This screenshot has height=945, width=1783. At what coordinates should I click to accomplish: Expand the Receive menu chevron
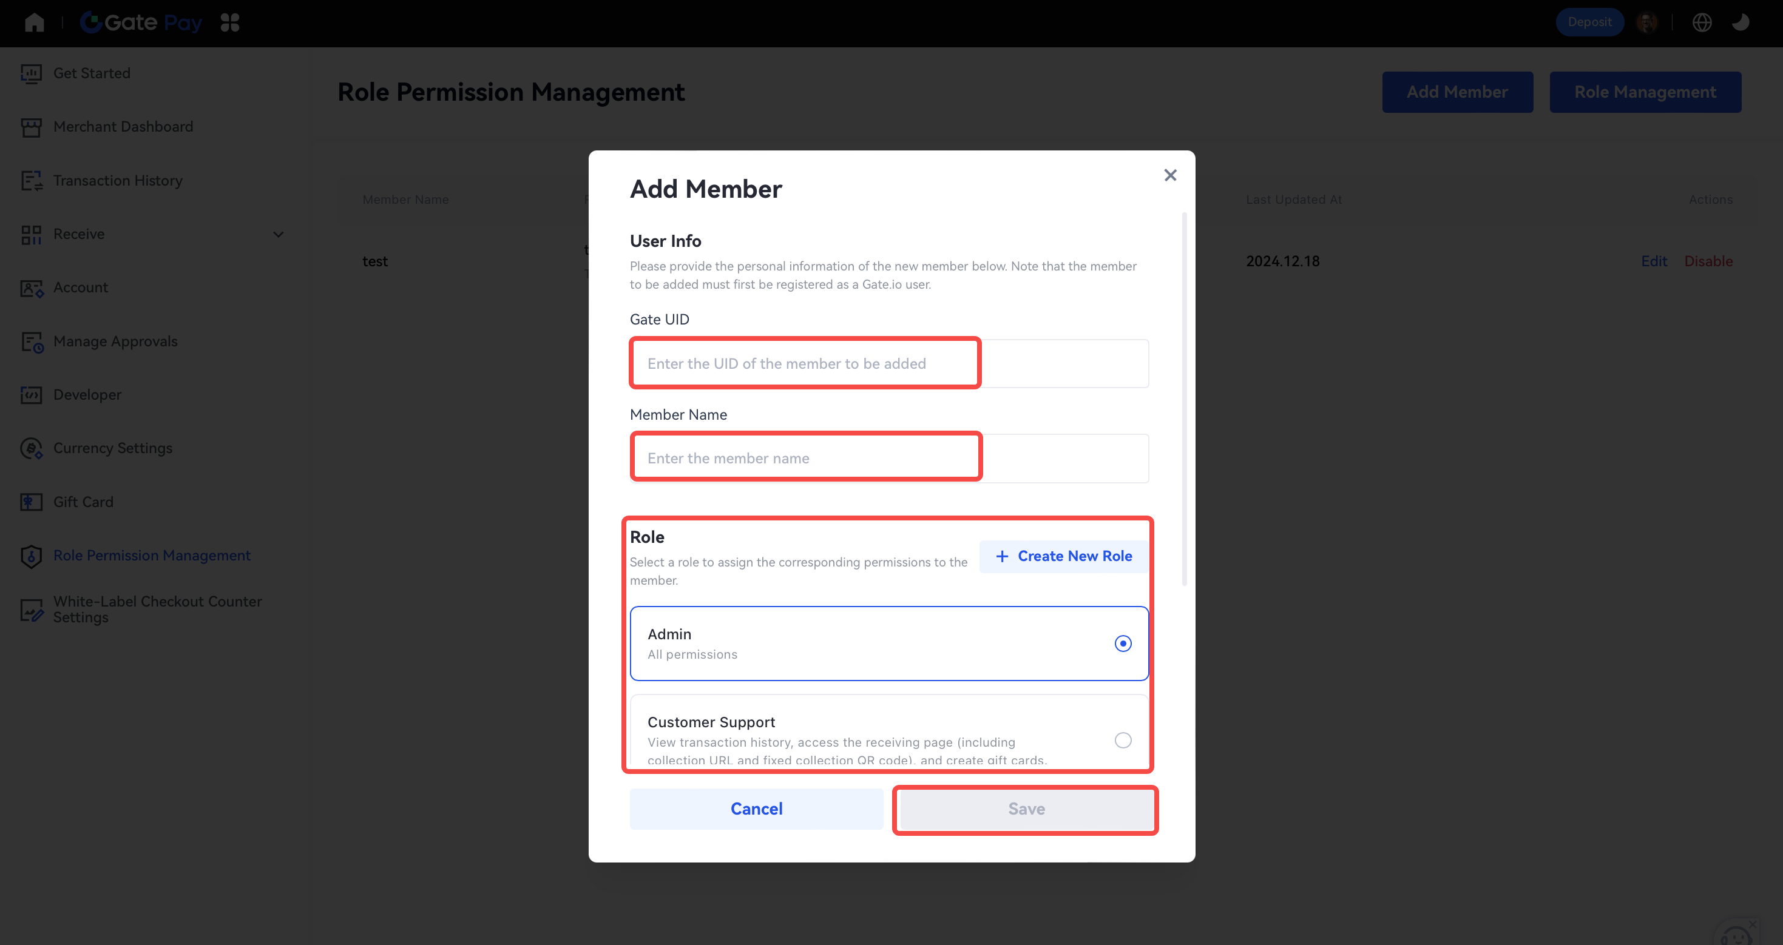(278, 235)
